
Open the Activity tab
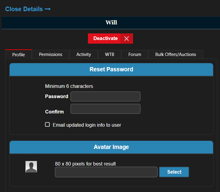83,54
